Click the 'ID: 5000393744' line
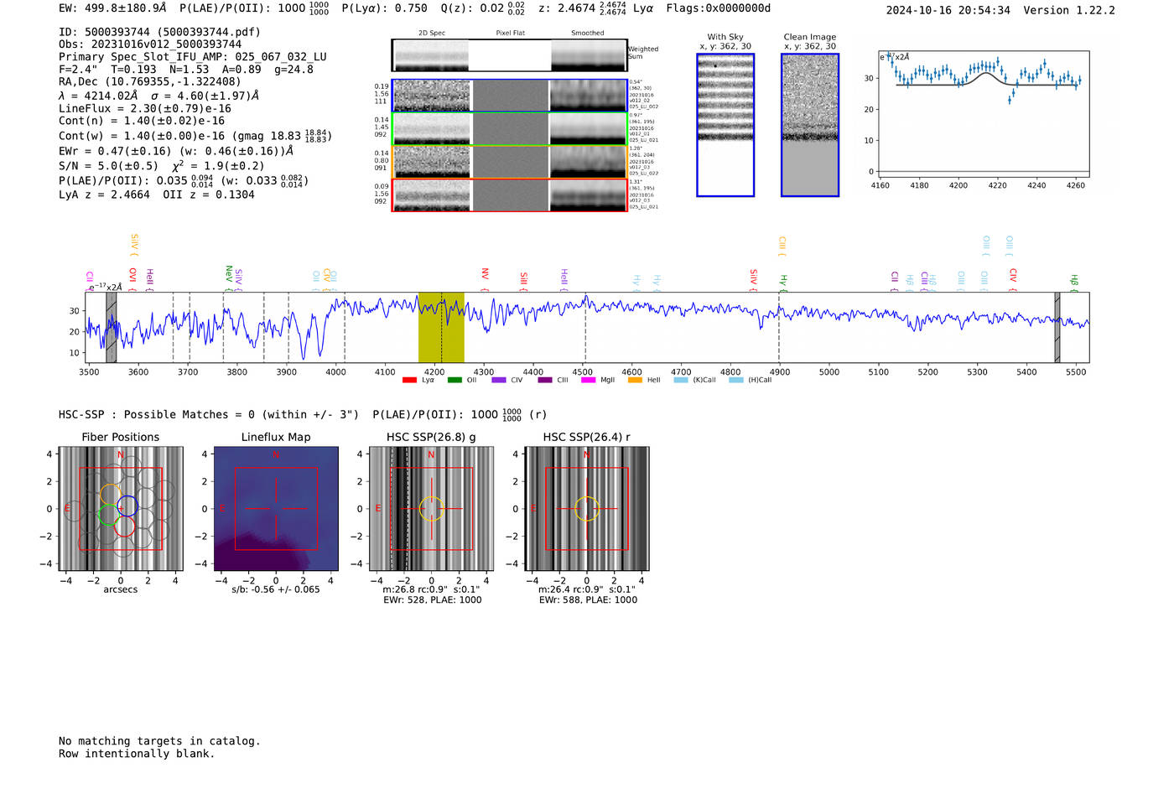The image size is (1174, 799). (x=159, y=32)
